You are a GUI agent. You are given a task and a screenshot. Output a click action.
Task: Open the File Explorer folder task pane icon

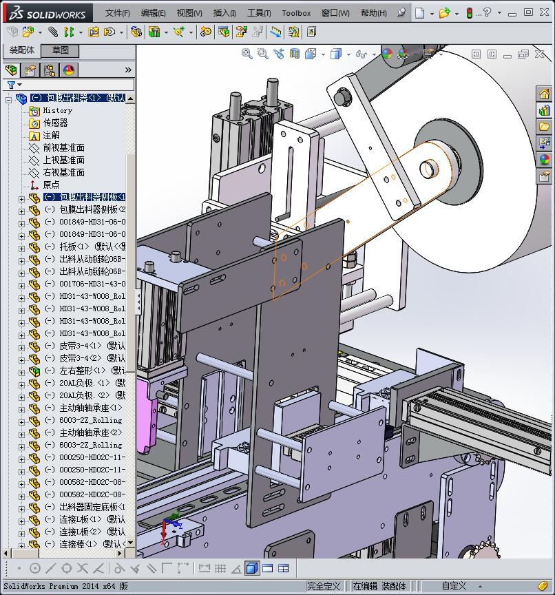click(545, 127)
